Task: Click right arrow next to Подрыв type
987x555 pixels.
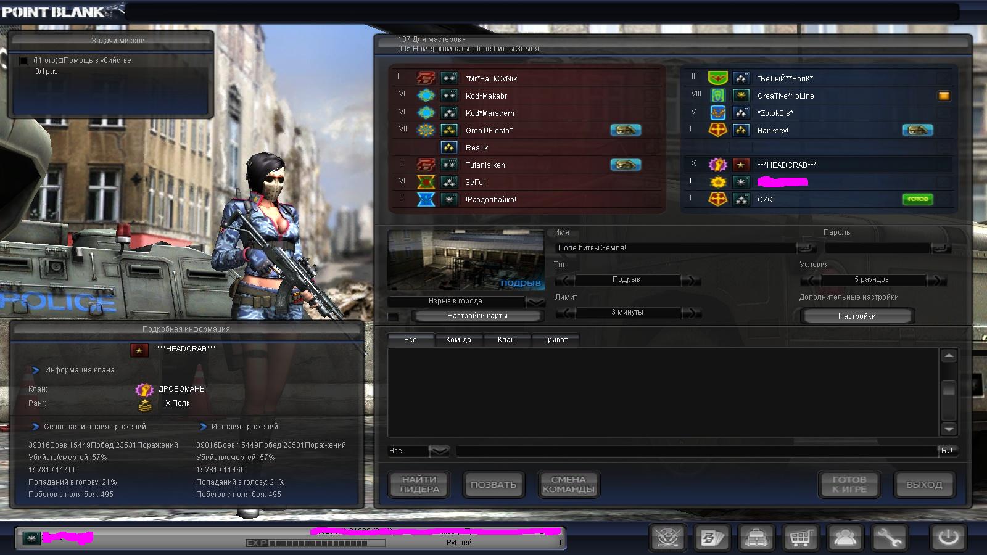Action: [x=691, y=280]
